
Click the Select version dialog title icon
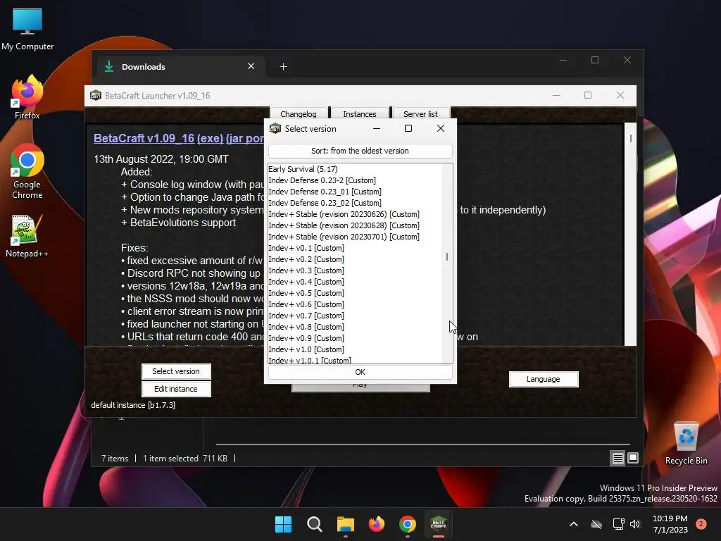click(275, 128)
